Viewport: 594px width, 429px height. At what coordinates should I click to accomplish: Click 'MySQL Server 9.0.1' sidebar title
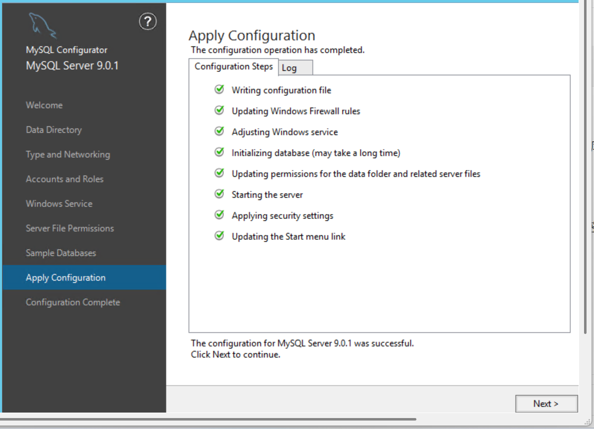[72, 66]
